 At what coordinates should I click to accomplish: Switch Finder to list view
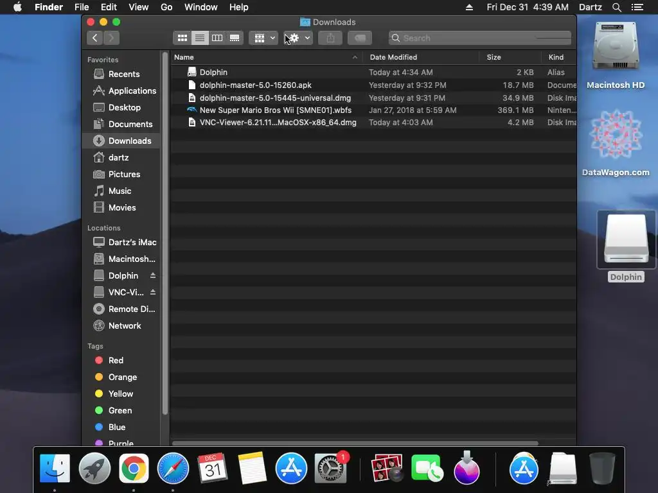tap(200, 38)
